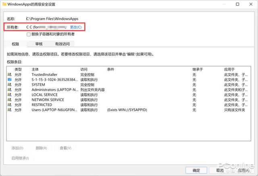Select the TrustedInstaller permission entry
Viewport: 258px width, 176px height.
click(129, 75)
